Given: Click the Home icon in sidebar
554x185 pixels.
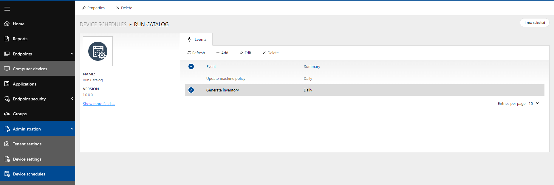Looking at the screenshot, I should tap(7, 24).
